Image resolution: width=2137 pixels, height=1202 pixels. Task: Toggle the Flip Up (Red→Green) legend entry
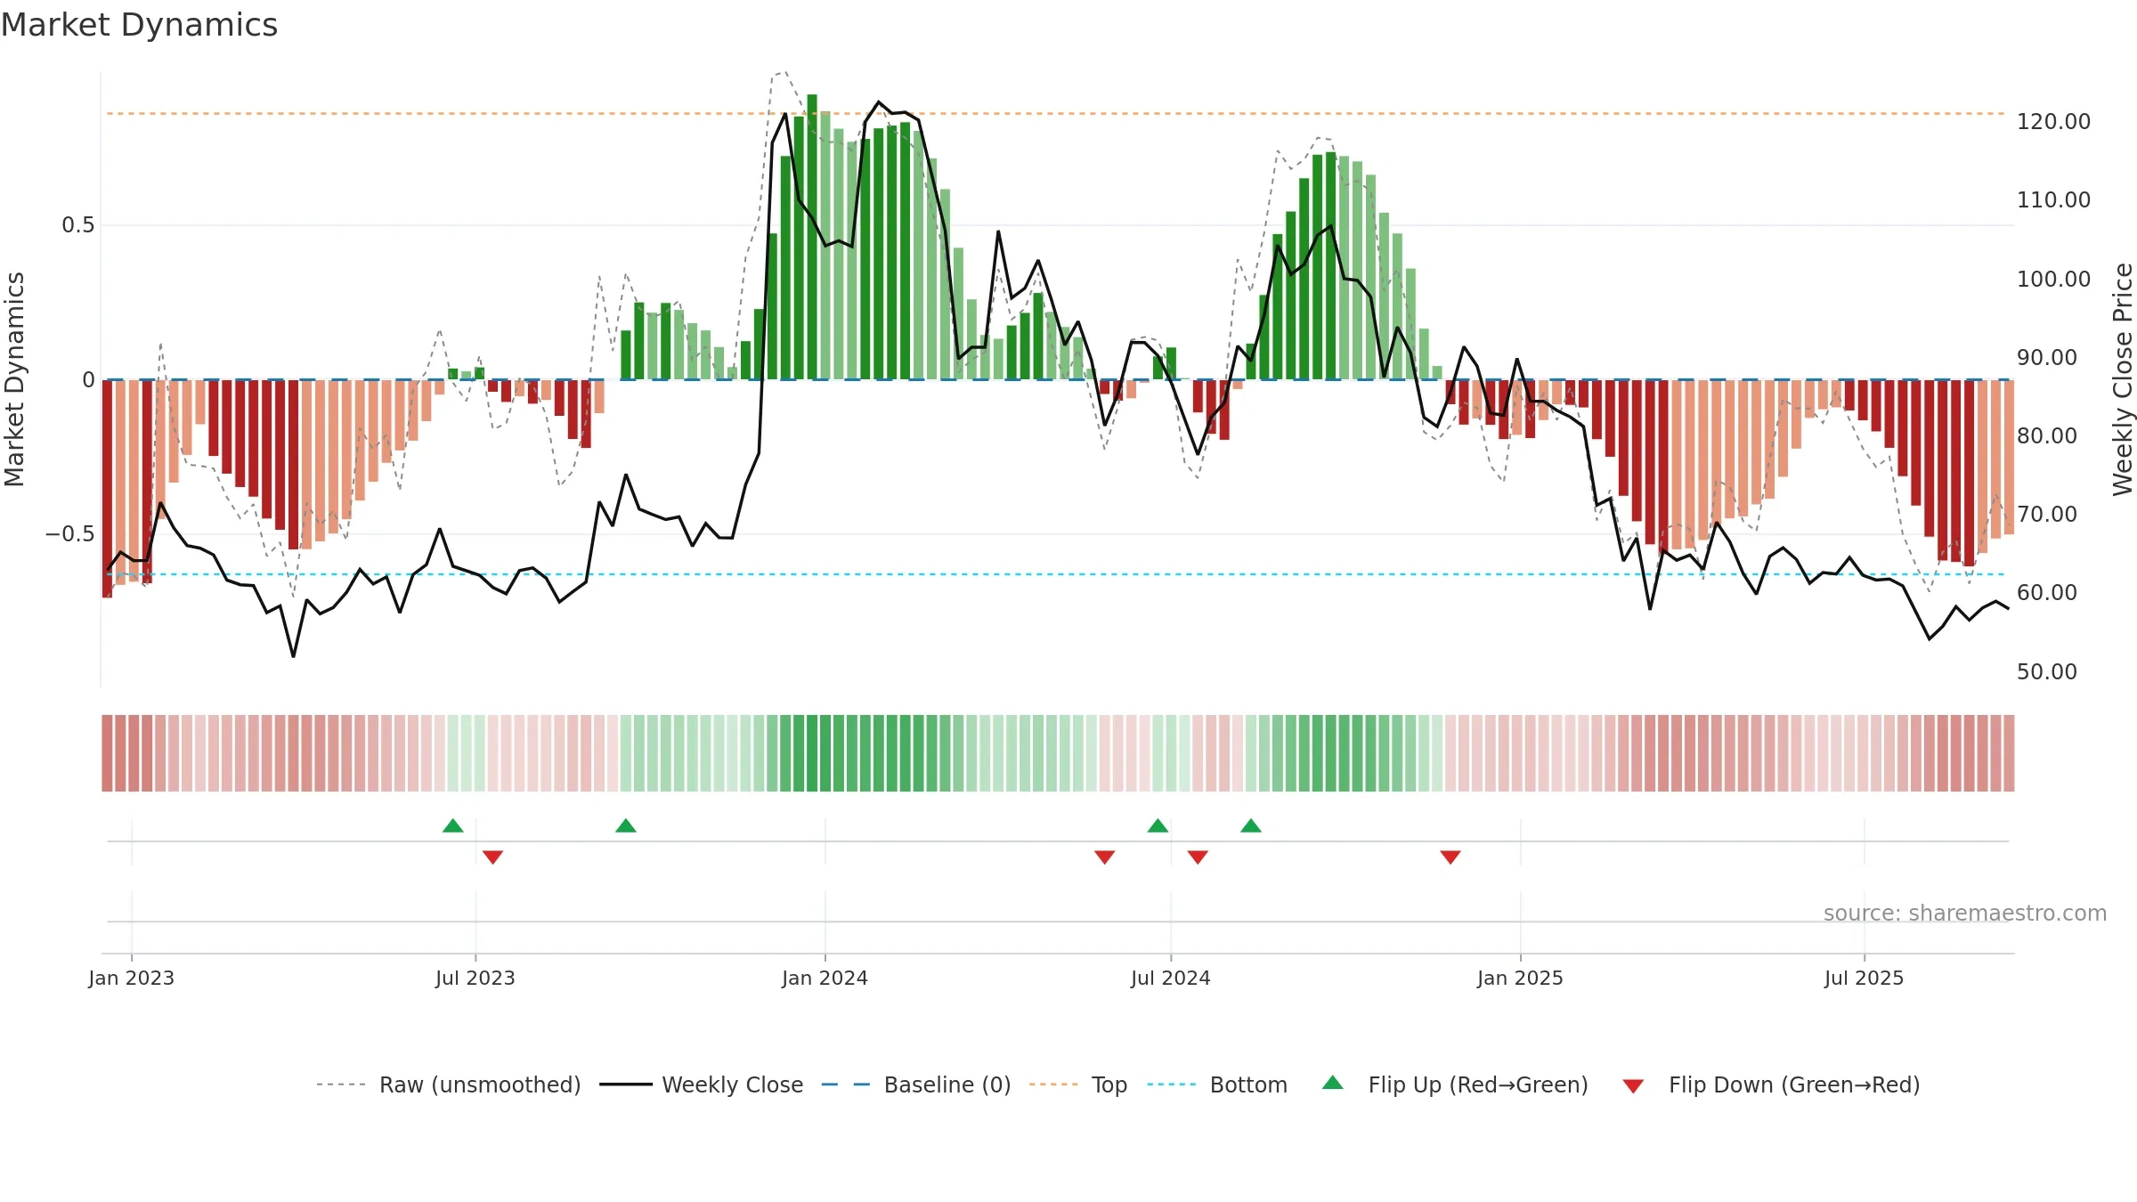point(1455,1084)
